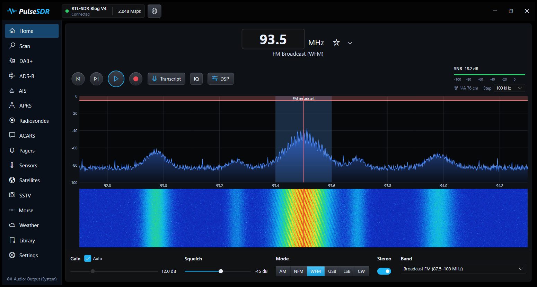Viewport: 537px width, 287px height.
Task: Open the AIS ship tracking page
Action: point(32,91)
